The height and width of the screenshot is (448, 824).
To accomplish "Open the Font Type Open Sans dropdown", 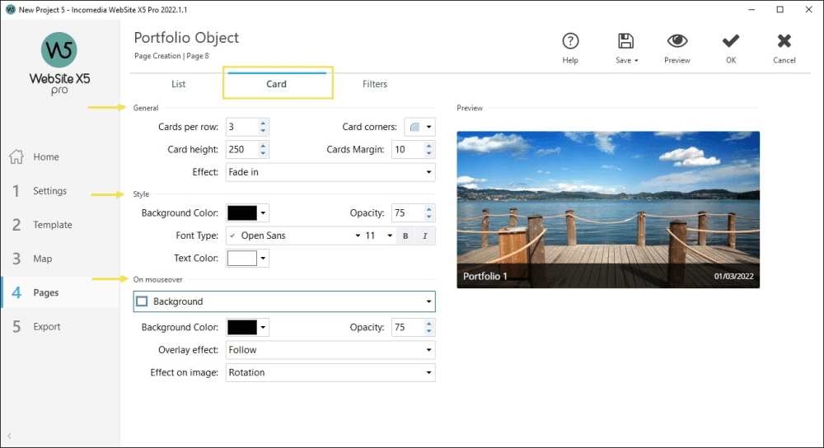I will point(294,236).
